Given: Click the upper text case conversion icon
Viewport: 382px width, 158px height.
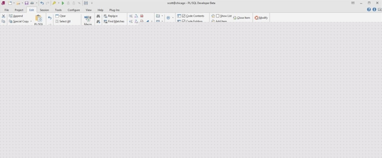Looking at the screenshot, I should click(x=136, y=16).
